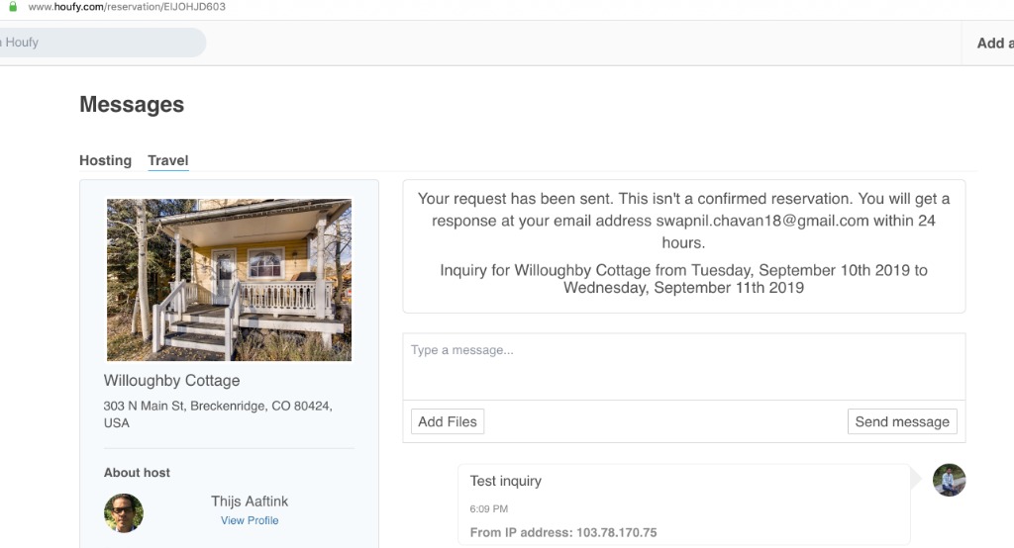The height and width of the screenshot is (548, 1014).
Task: Focus the Type a message text box
Action: coord(683,366)
